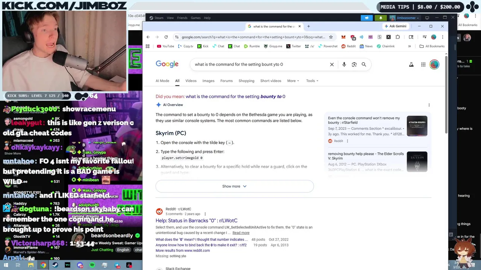The width and height of the screenshot is (481, 270).
Task: Reload the Google search page
Action: 166,37
